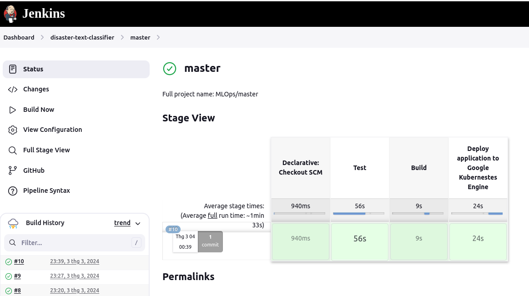Screen dimensions: 529x296
Task: Click success icon for build #10
Action: pyautogui.click(x=9, y=261)
